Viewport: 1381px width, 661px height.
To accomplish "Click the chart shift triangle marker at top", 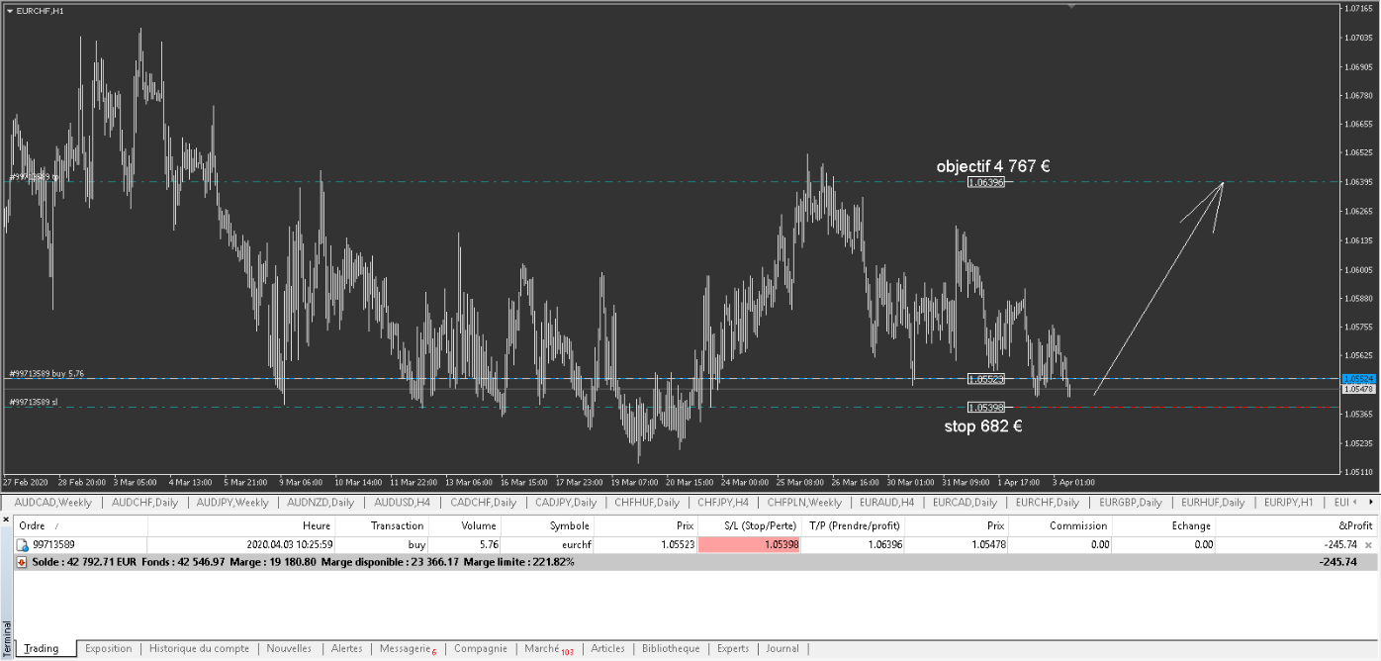I will (x=1069, y=6).
